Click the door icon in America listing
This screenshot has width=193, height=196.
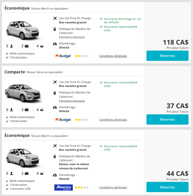click(x=42, y=173)
